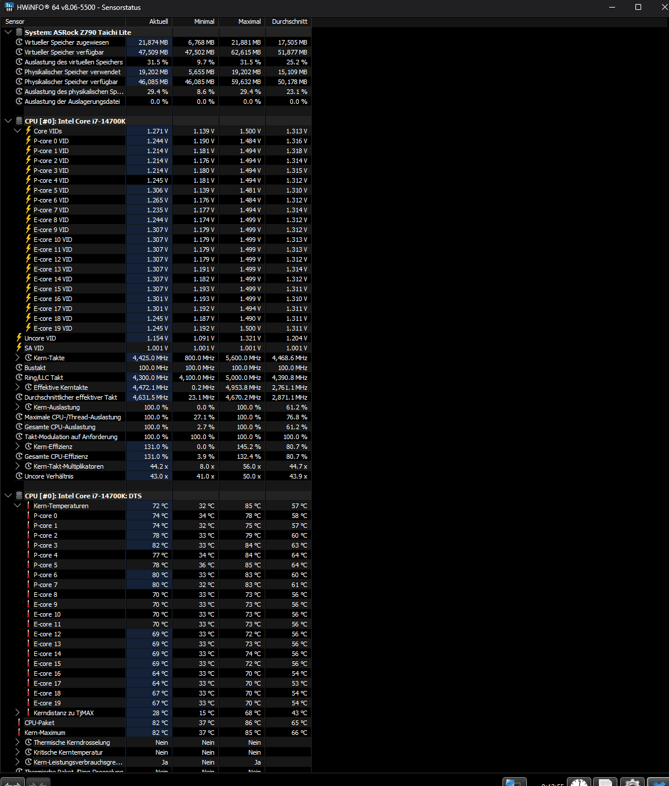Click lightning icon of P-core 0 VID
The width and height of the screenshot is (669, 786).
click(28, 141)
